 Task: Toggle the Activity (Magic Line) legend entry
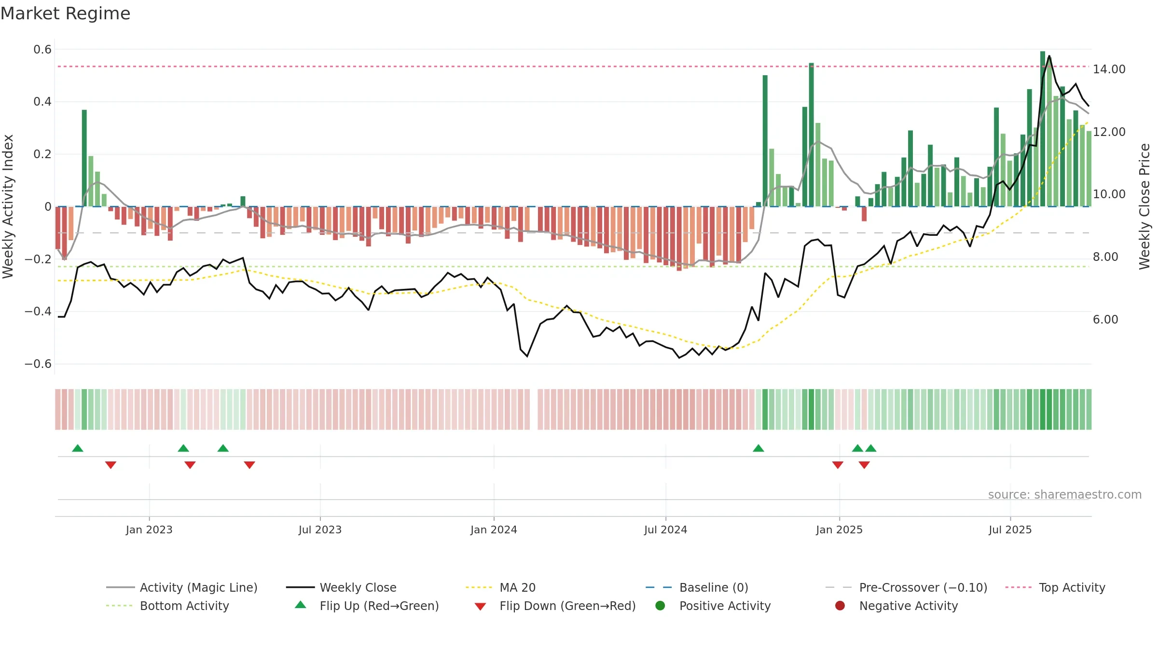pos(182,587)
